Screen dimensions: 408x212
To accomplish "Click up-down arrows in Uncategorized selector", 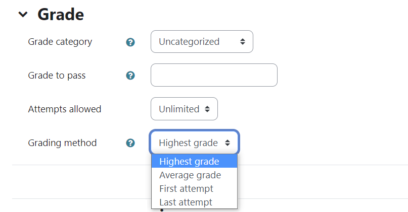I will click(243, 41).
